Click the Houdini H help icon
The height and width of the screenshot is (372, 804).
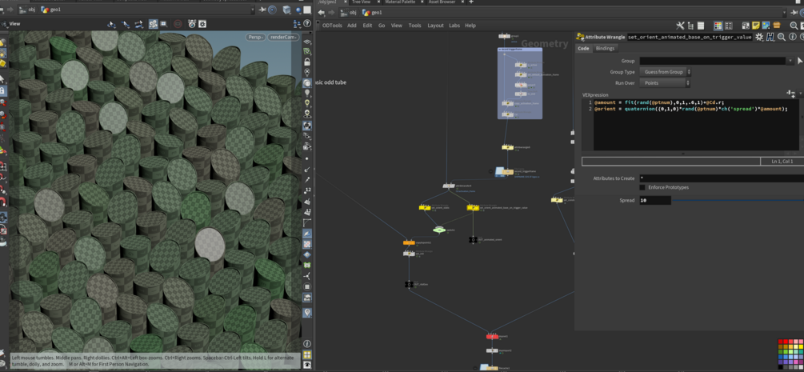point(770,37)
